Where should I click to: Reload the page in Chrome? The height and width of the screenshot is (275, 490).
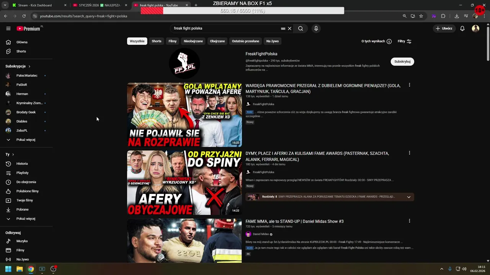[24, 16]
